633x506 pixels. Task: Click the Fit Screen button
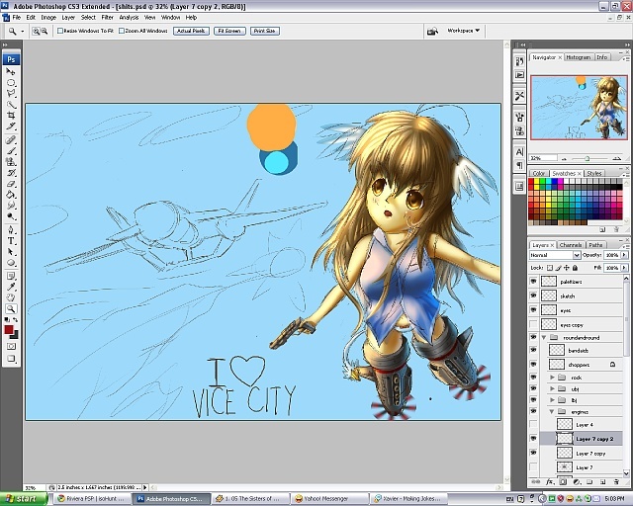(228, 32)
